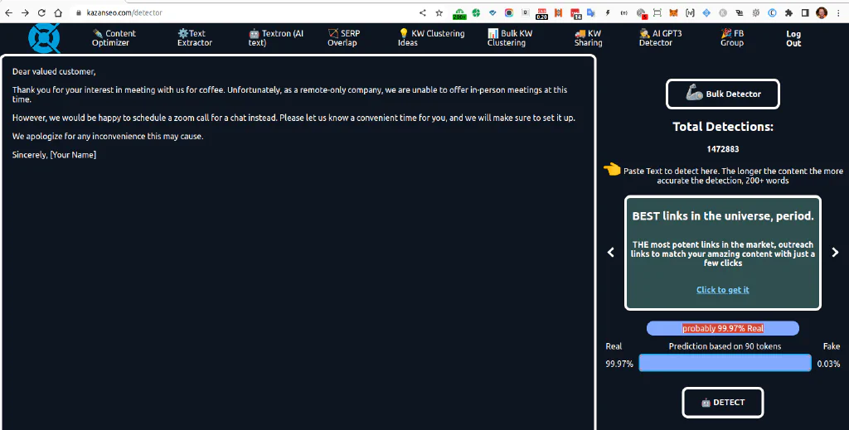The width and height of the screenshot is (849, 430).
Task: Click the green 200 status extension icon
Action: click(459, 13)
